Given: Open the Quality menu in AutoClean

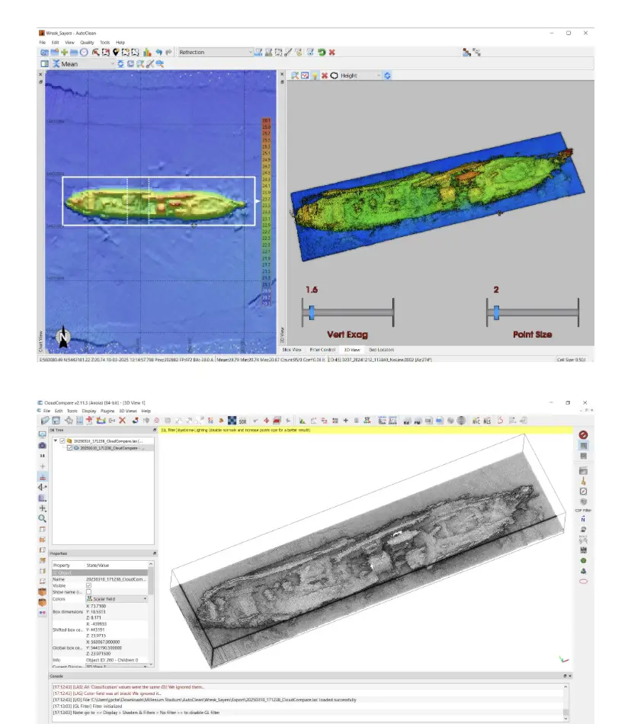Looking at the screenshot, I should pos(87,42).
